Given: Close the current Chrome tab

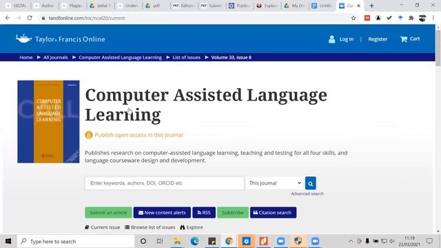Looking at the screenshot, I should coord(358,6).
